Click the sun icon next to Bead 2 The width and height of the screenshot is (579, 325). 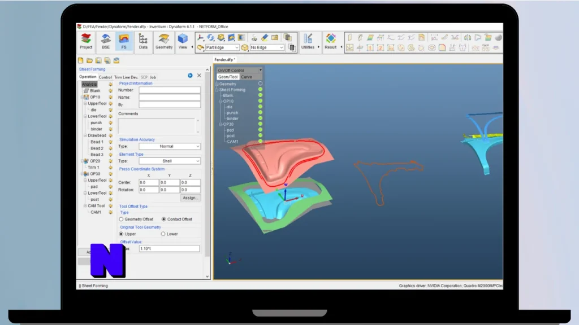[110, 148]
